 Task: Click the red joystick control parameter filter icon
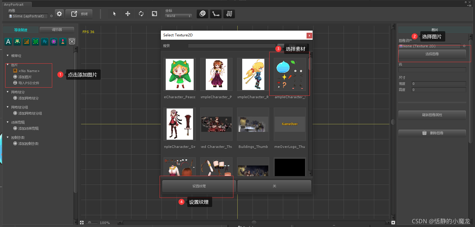pos(63,42)
